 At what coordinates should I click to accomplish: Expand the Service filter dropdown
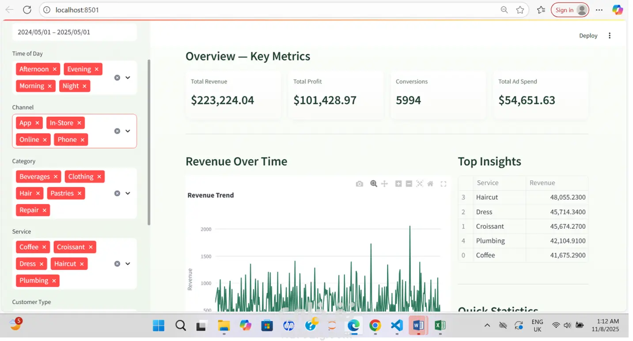128,264
